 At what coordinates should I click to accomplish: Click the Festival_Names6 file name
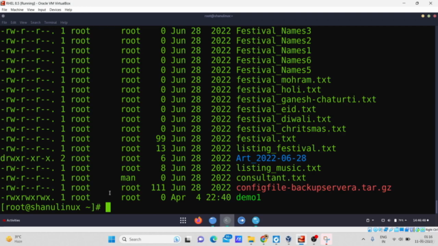pyautogui.click(x=274, y=60)
